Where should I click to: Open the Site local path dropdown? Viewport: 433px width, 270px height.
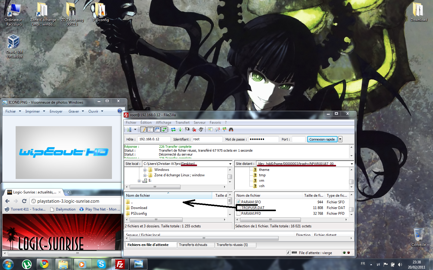point(230,164)
